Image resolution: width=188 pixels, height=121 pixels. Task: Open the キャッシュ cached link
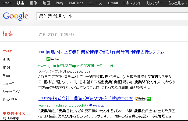pos(96,105)
